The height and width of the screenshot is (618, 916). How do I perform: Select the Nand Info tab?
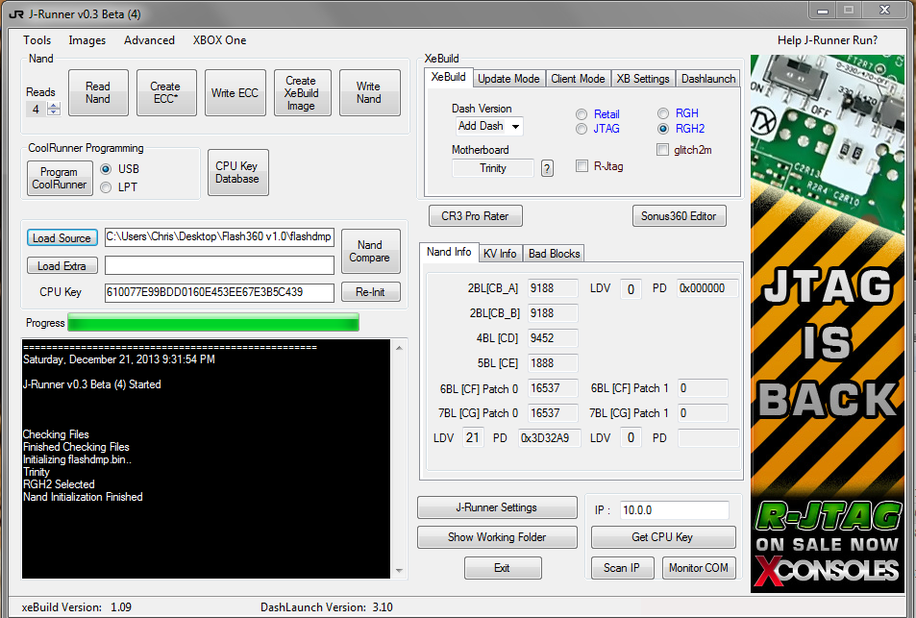tap(449, 252)
